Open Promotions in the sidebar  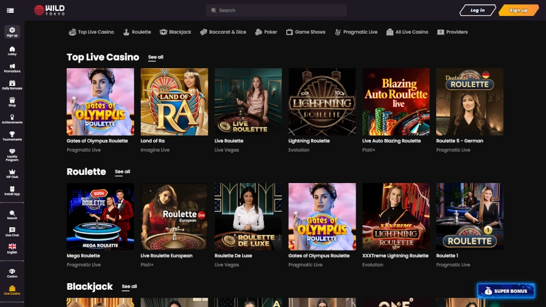[12, 68]
